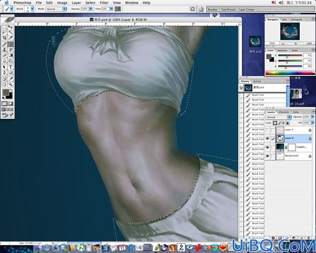The image size is (316, 253).
Task: Select the History Brush tool
Action: 11,50
